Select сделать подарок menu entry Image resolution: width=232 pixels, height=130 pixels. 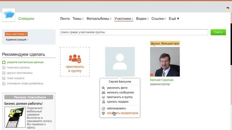point(118,101)
